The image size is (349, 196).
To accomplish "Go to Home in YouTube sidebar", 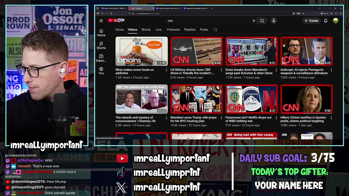I will [x=101, y=33].
